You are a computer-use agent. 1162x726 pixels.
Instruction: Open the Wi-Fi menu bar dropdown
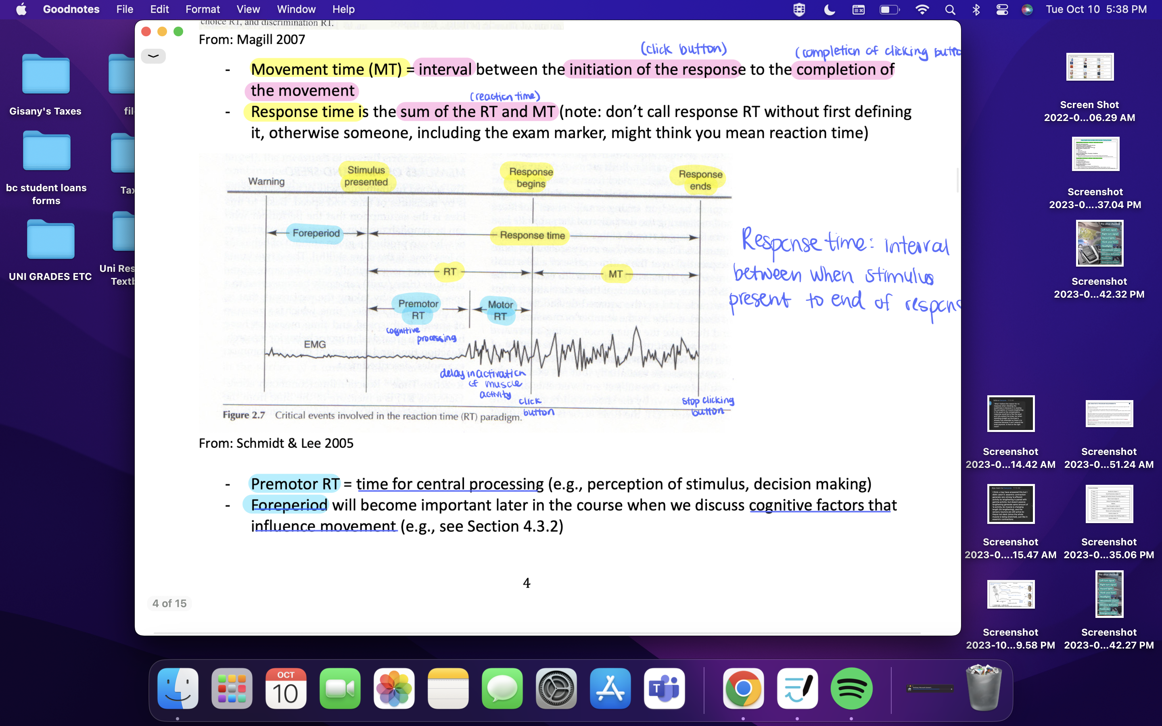[922, 10]
